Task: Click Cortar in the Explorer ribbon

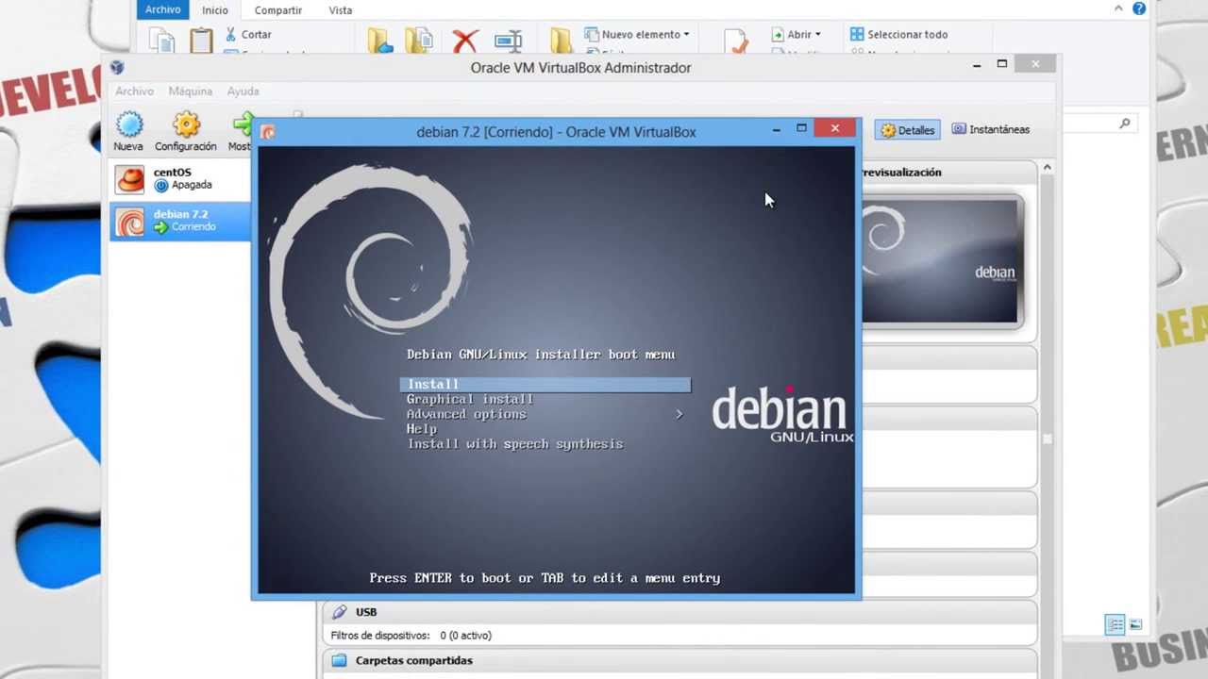Action: click(x=248, y=34)
